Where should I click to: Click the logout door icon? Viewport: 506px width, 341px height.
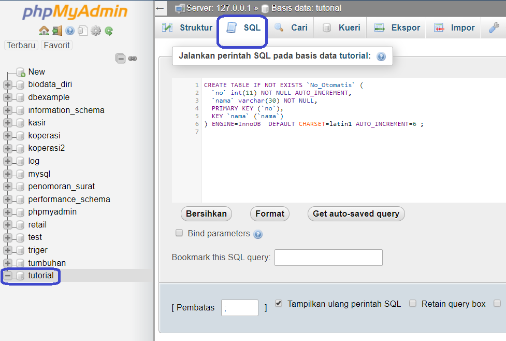point(57,31)
